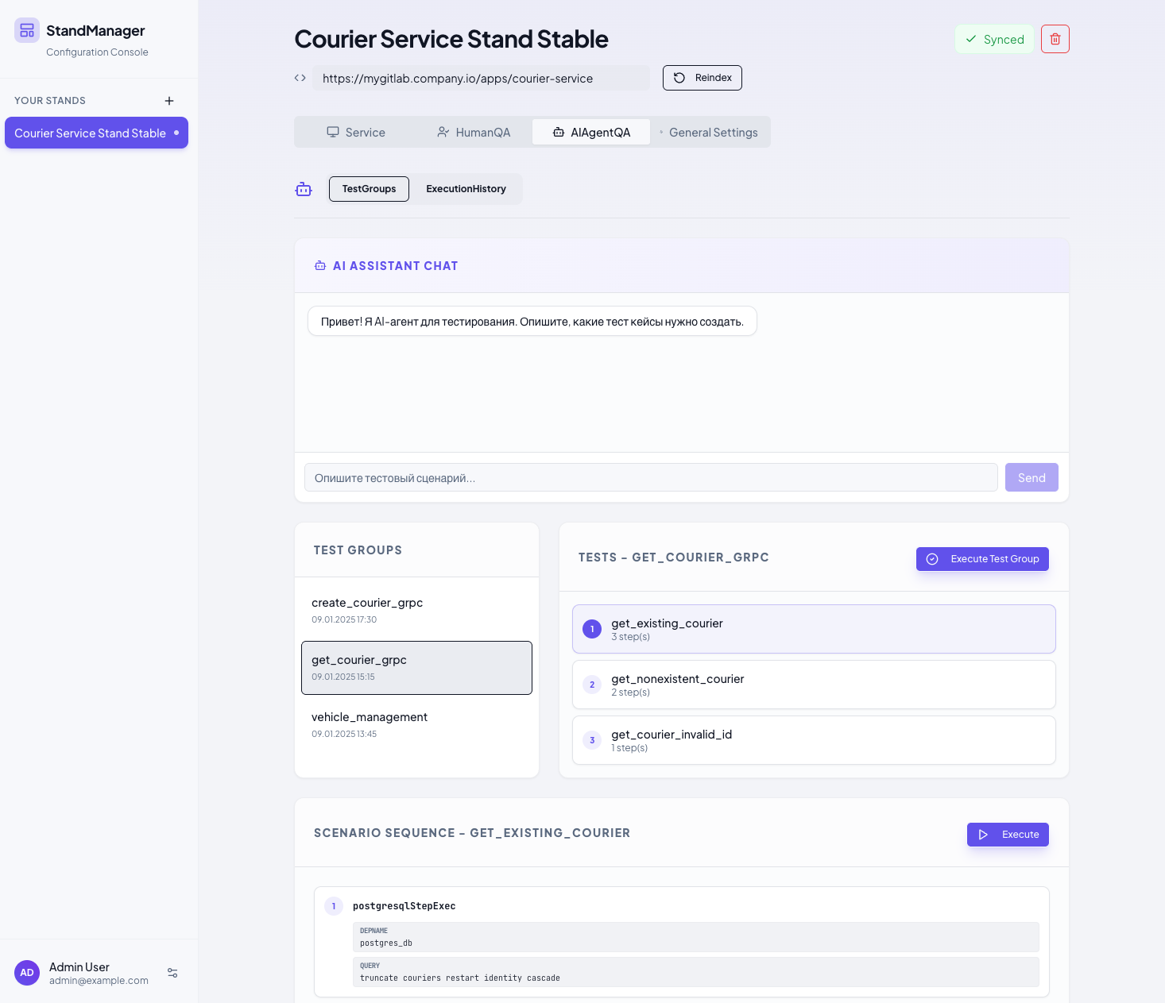This screenshot has height=1003, width=1165.
Task: Open the get_nonexistent_courier test
Action: click(x=814, y=685)
